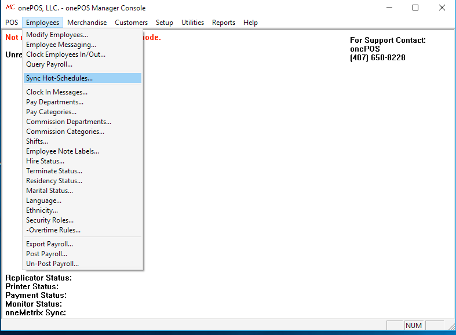Choose Ethnicity... entry
Image resolution: width=456 pixels, height=335 pixels.
click(83, 210)
